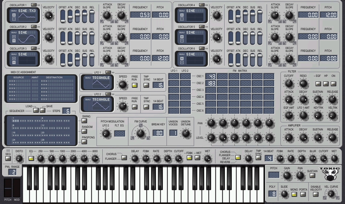Click the Unison Detune knob

coord(186,133)
